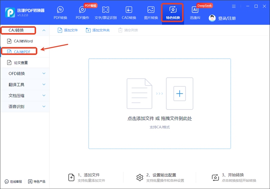This screenshot has height=189, width=270.
Task: Open the 图片转换 image icon
Action: tap(151, 10)
